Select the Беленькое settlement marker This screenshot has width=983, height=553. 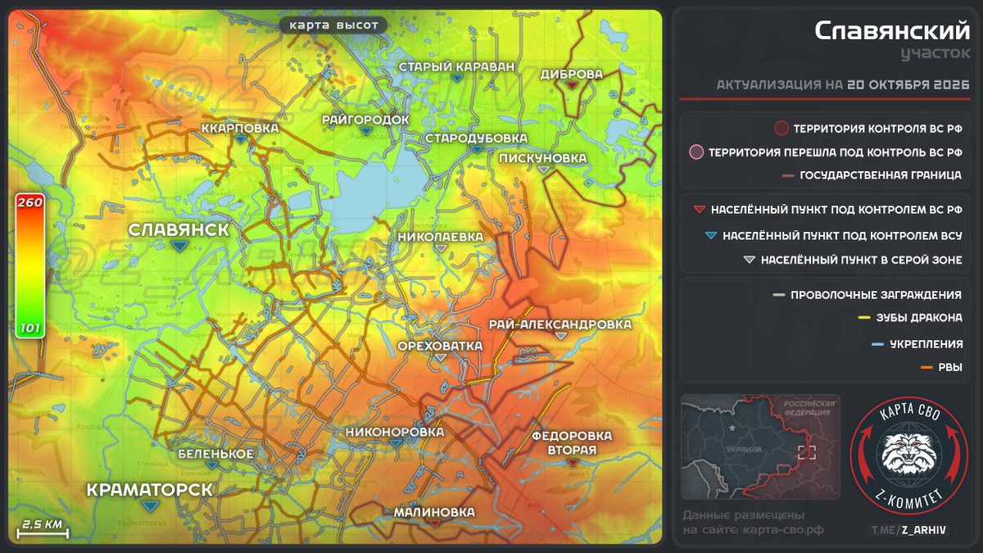click(212, 465)
